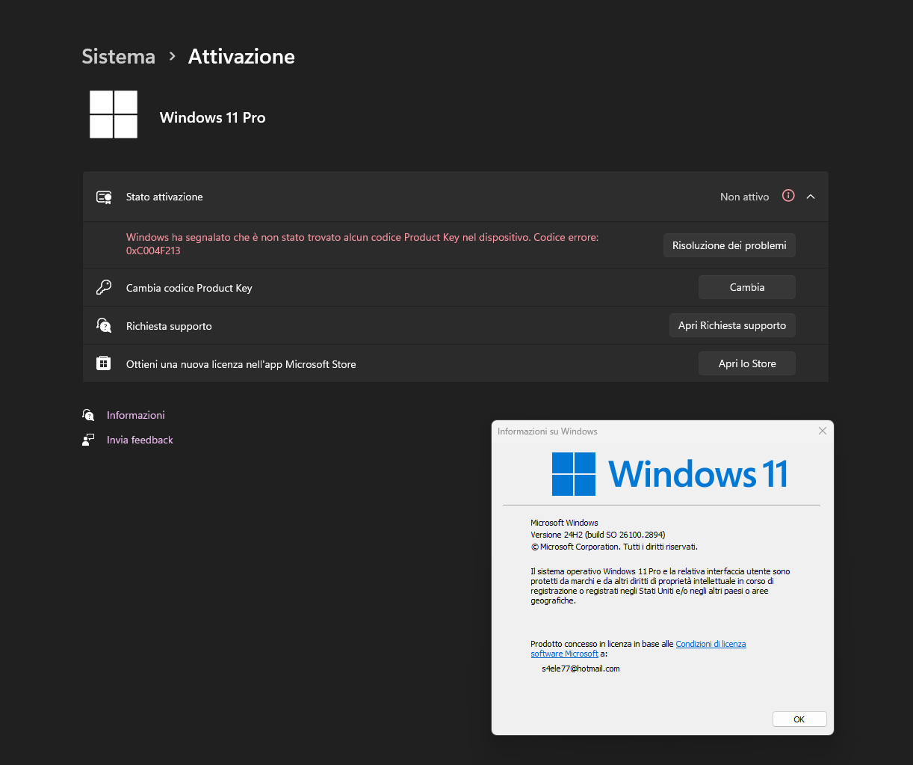Collapse the Stato attivazione section
The width and height of the screenshot is (913, 765).
811,197
